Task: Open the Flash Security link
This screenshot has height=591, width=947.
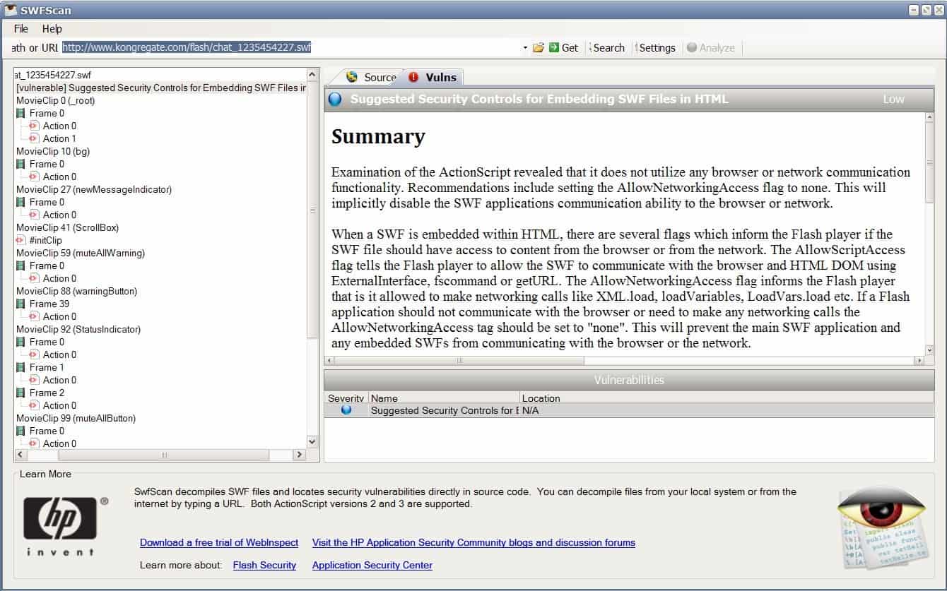Action: (x=264, y=565)
